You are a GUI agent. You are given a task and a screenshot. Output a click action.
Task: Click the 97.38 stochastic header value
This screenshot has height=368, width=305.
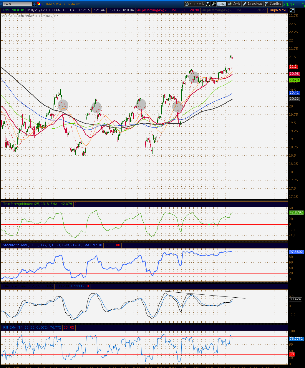(x=97, y=245)
